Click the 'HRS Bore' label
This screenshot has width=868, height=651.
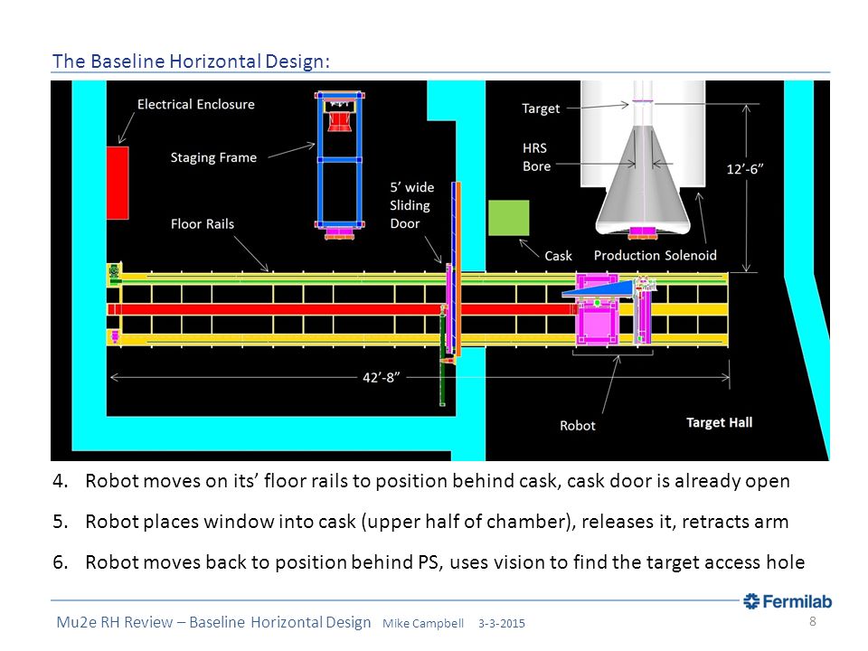(x=536, y=157)
